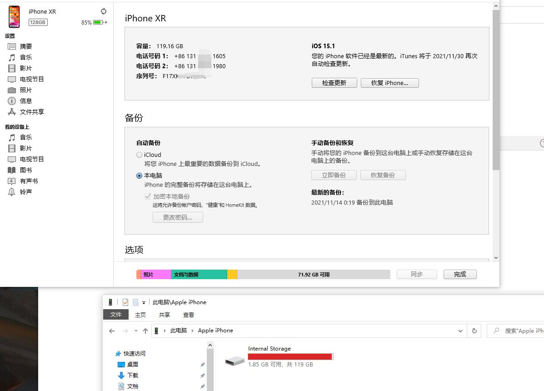Viewport: 544px width, 391px height.
Task: Open 图书 books on my device
Action: (x=26, y=170)
